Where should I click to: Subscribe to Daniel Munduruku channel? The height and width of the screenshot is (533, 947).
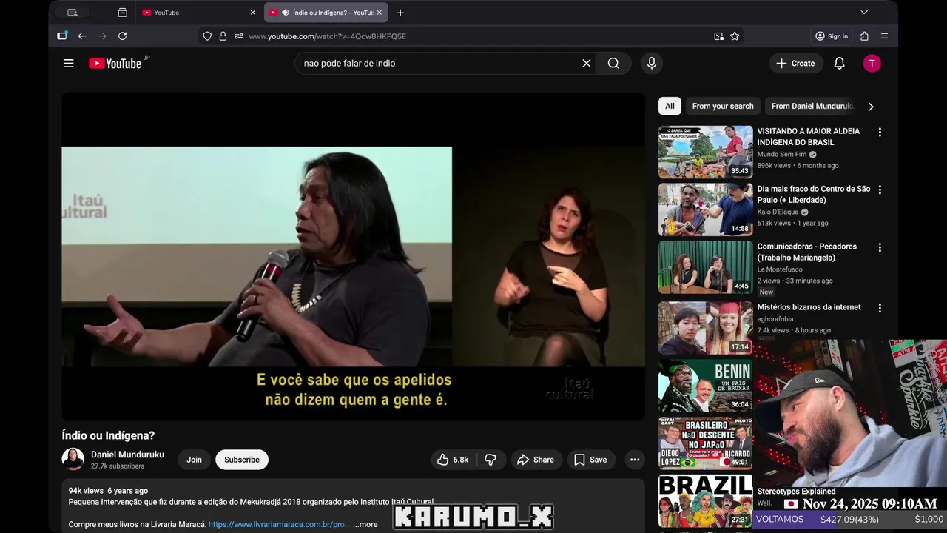tap(242, 460)
